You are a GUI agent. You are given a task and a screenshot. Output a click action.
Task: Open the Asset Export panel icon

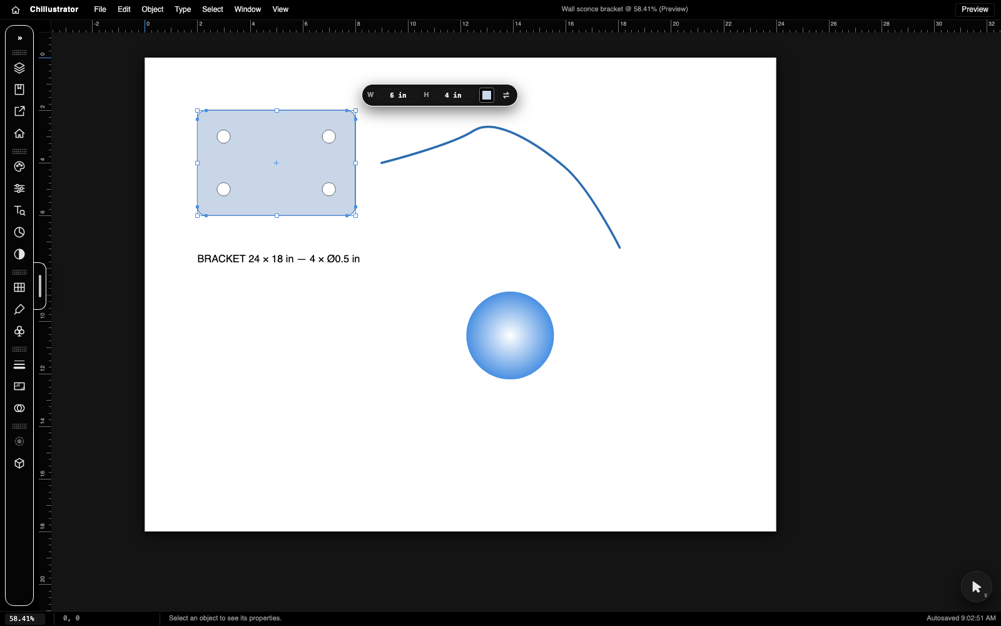[x=19, y=111]
